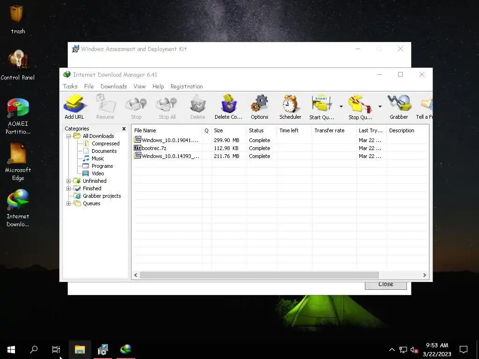Open Microsoft Edge desktop icon
Viewport: 479px width, 359px height.
[18, 162]
